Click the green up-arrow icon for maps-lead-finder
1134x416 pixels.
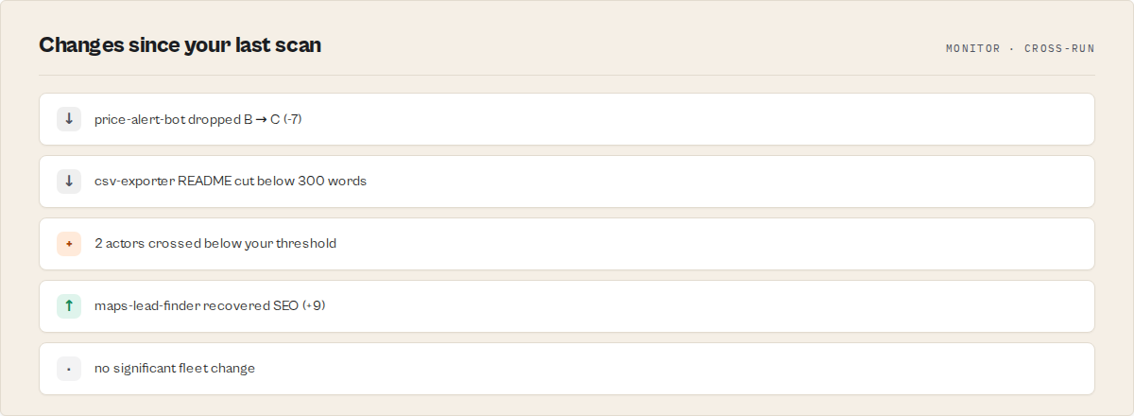[x=69, y=306]
